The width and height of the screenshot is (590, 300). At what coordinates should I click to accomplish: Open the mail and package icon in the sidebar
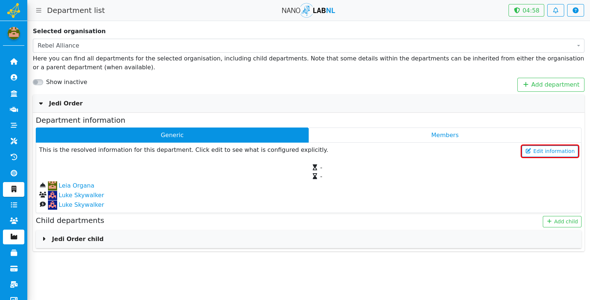pyautogui.click(x=14, y=285)
